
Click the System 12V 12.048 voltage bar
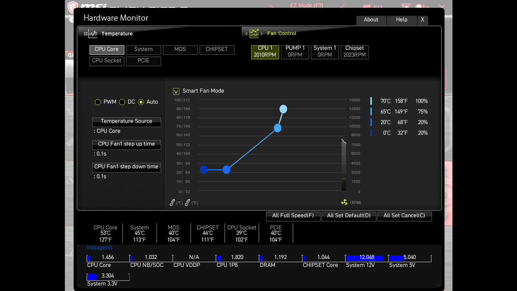click(x=366, y=258)
